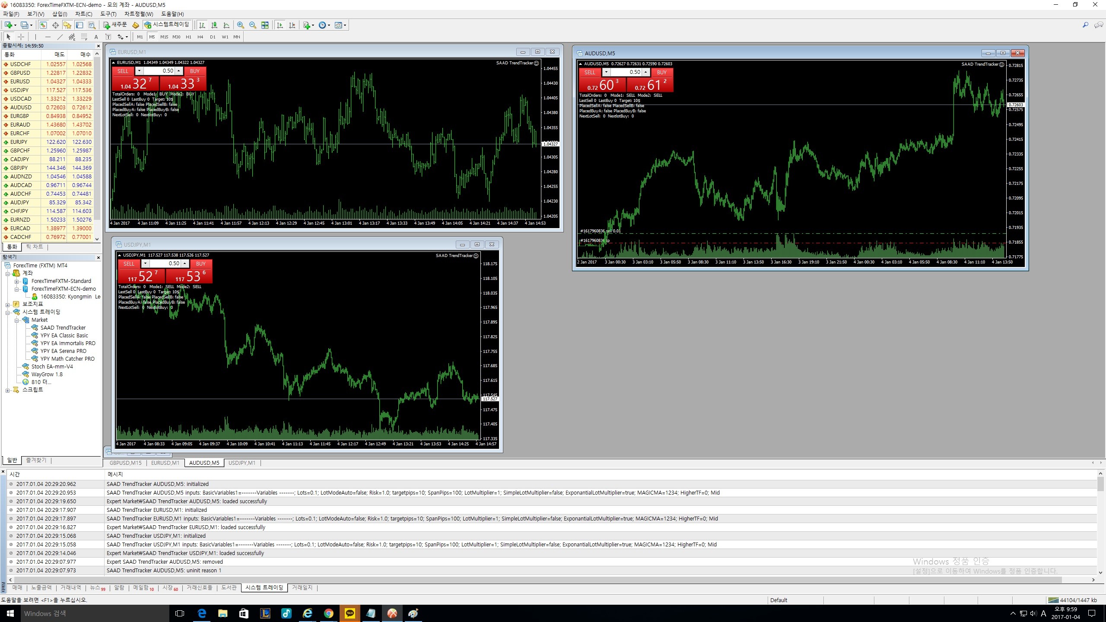The width and height of the screenshot is (1106, 622).
Task: Switch to the USDJPY,M1 chart tab
Action: (x=242, y=463)
